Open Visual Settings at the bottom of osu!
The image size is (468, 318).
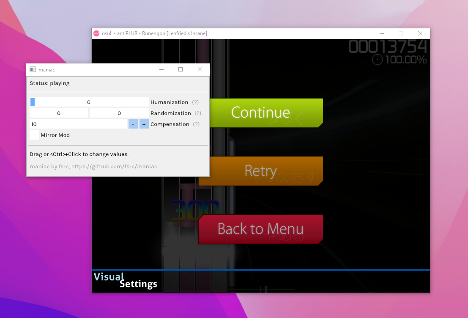tap(126, 280)
